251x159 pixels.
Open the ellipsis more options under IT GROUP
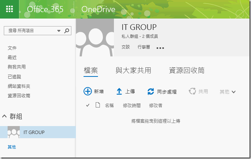click(x=161, y=48)
